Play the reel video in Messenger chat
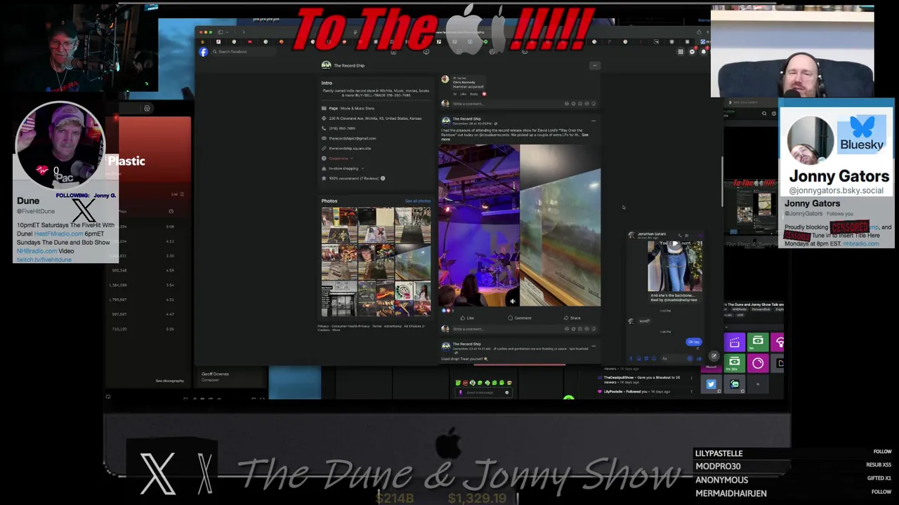899x505 pixels. pyautogui.click(x=675, y=245)
